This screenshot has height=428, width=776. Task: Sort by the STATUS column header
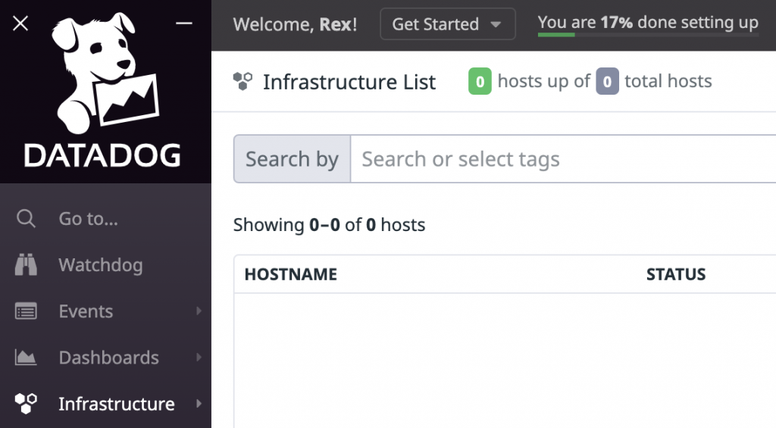(675, 274)
